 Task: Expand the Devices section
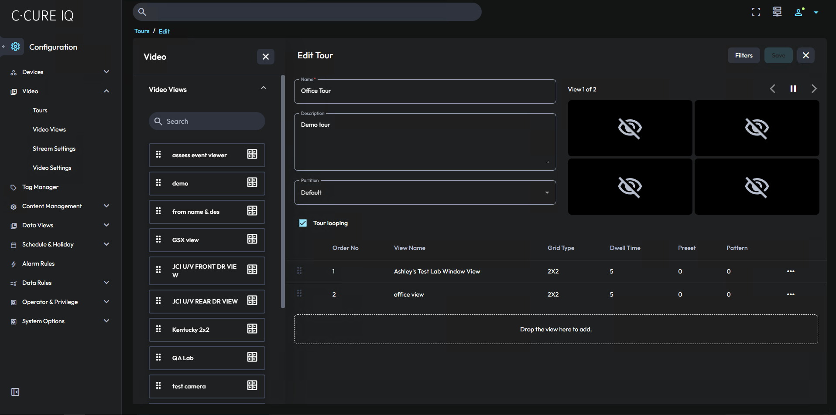tap(106, 71)
